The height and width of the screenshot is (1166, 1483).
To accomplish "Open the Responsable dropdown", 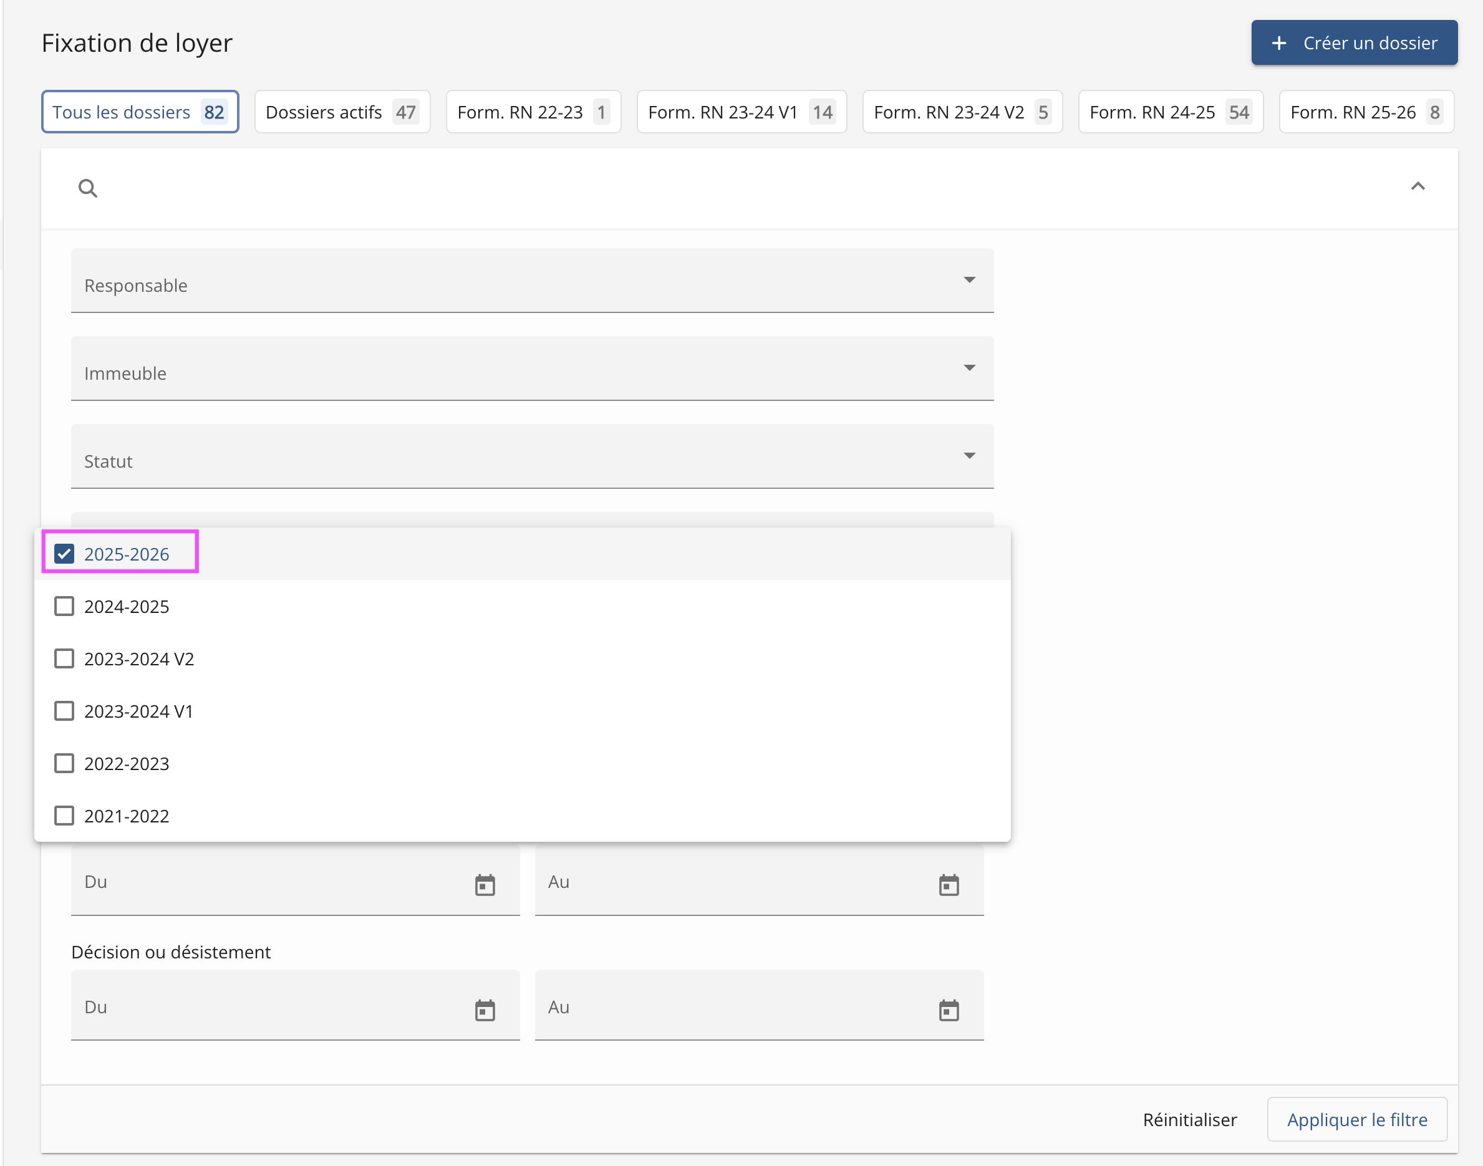I will (x=531, y=281).
